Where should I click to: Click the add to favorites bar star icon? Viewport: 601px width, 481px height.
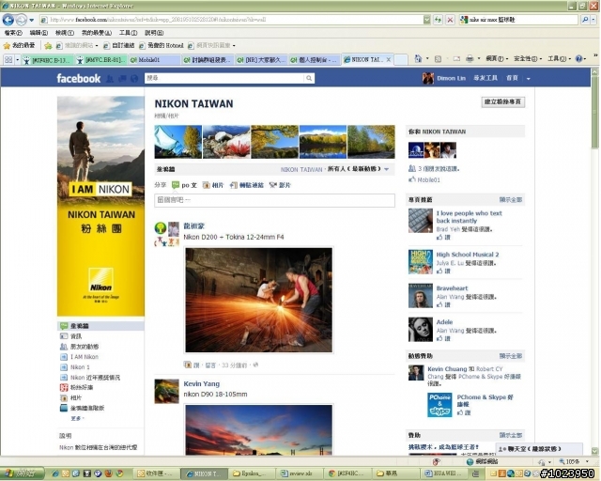48,46
